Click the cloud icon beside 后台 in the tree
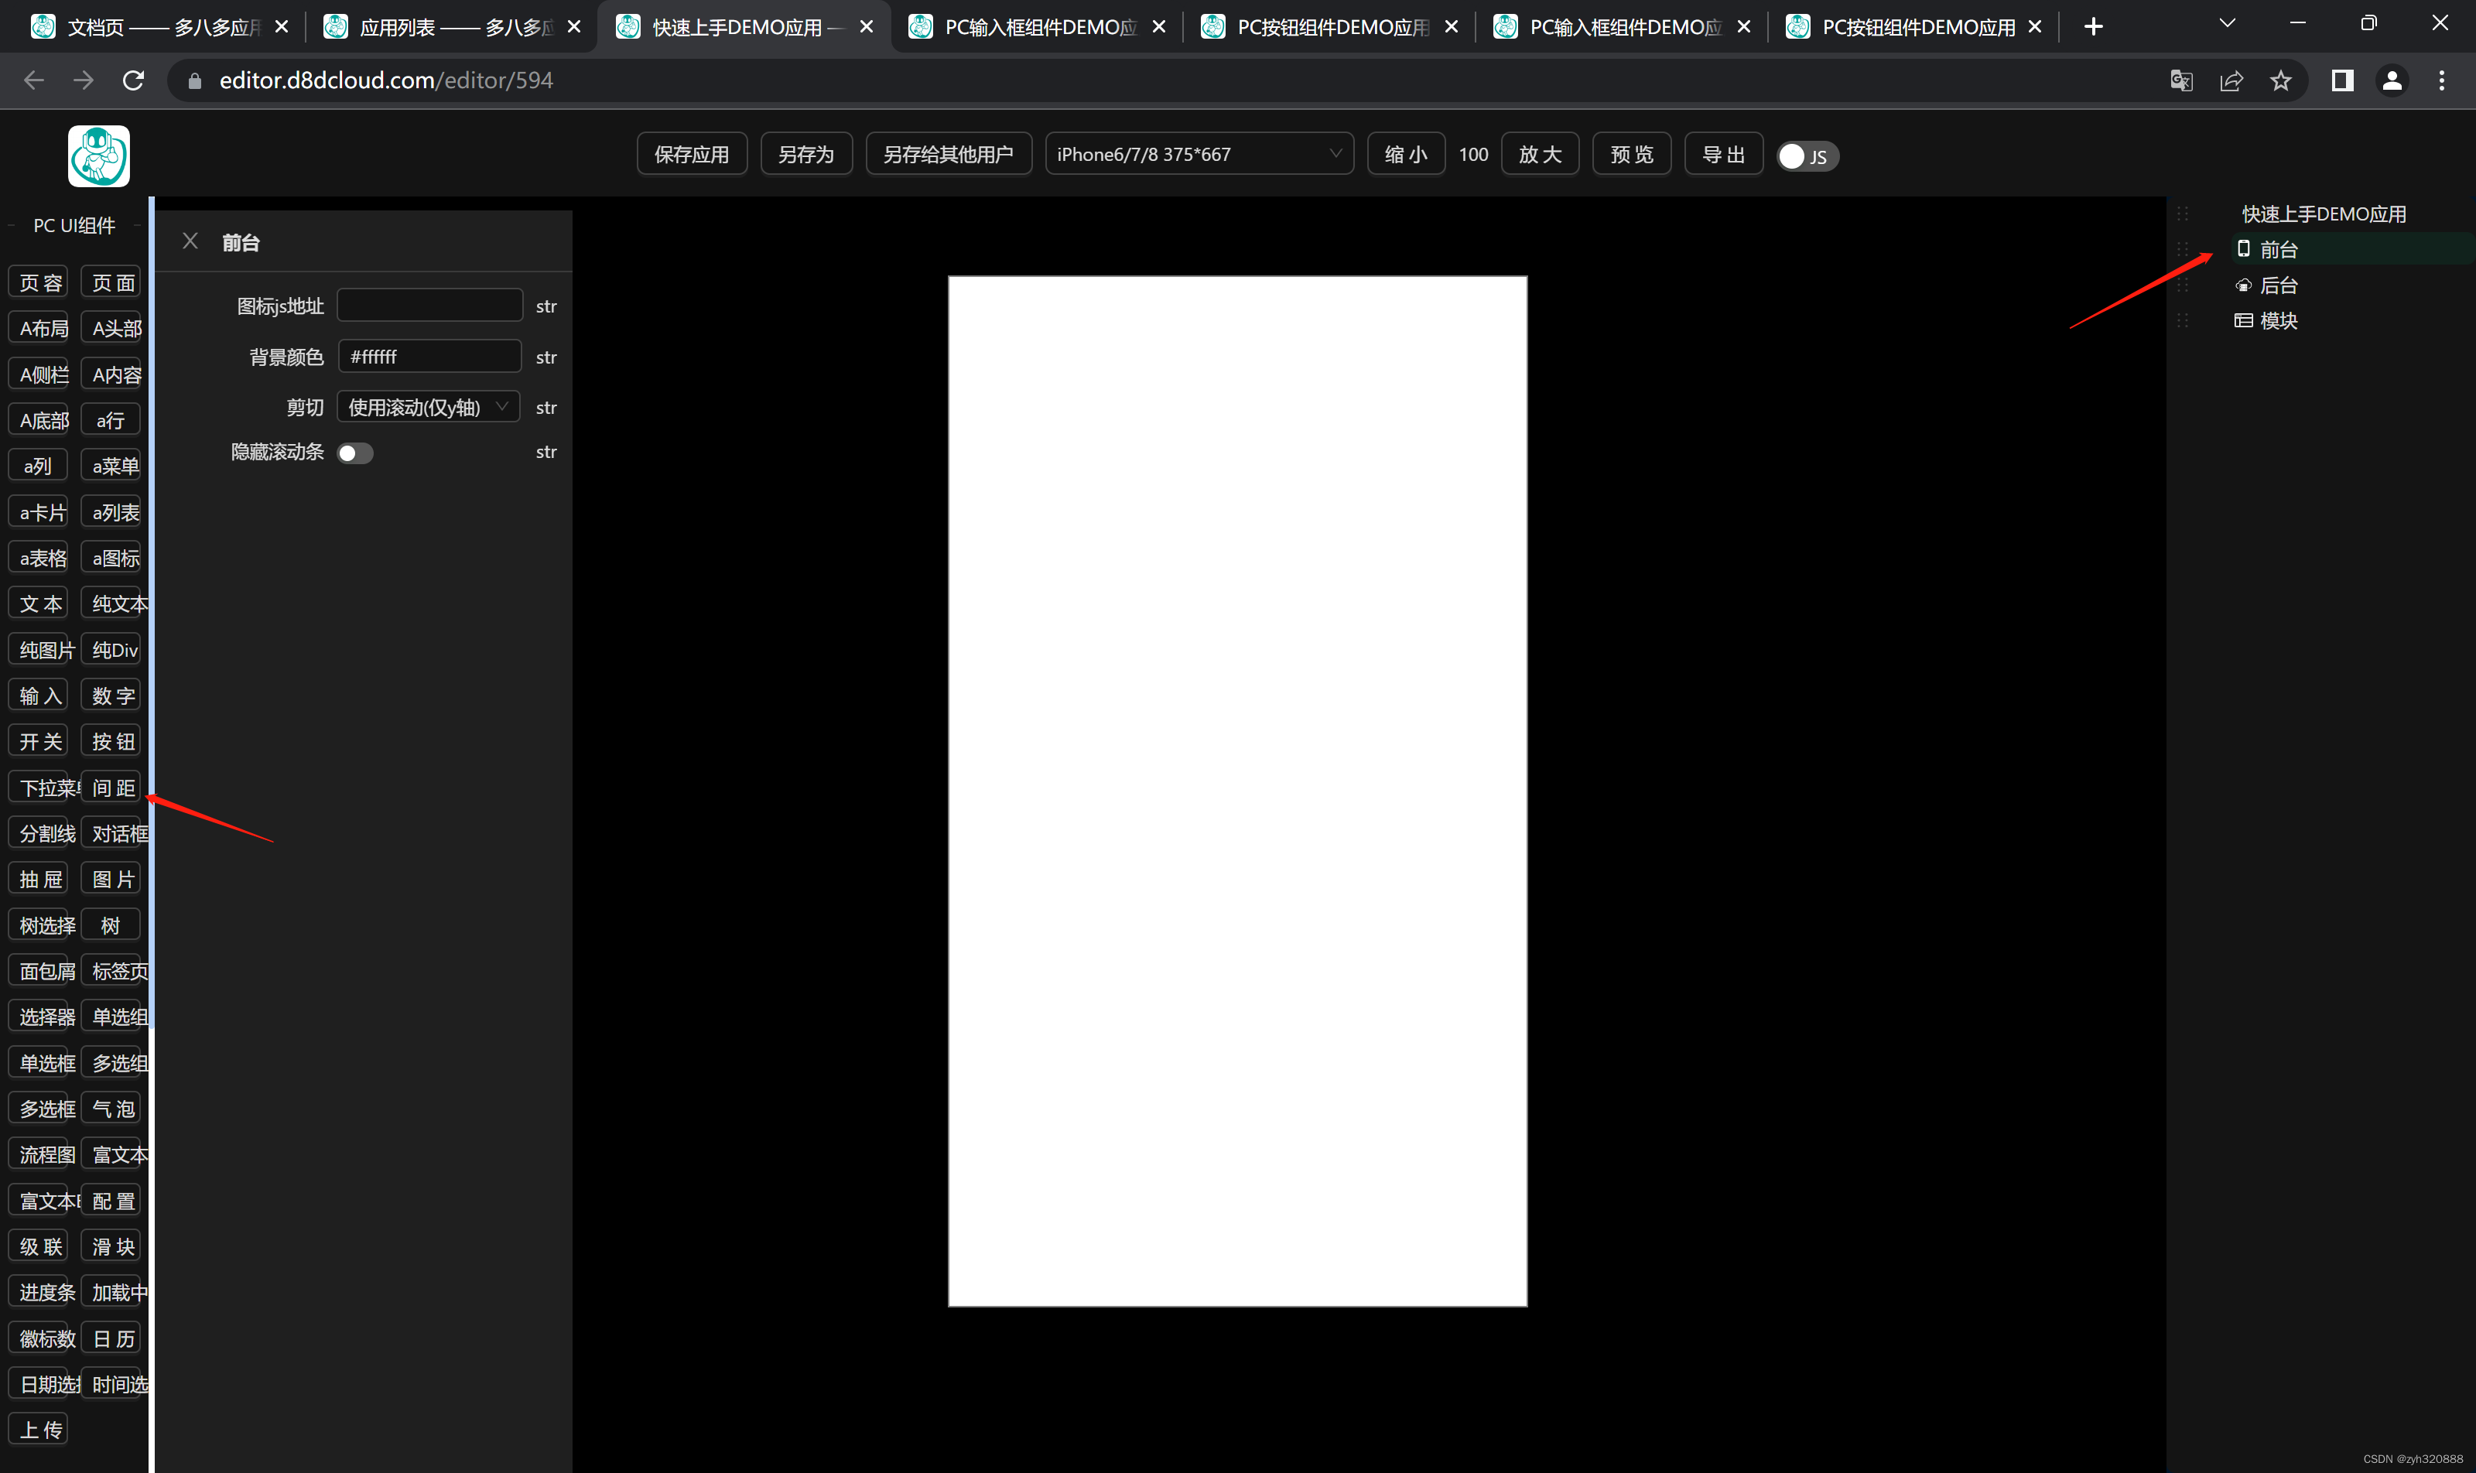 coord(2244,286)
